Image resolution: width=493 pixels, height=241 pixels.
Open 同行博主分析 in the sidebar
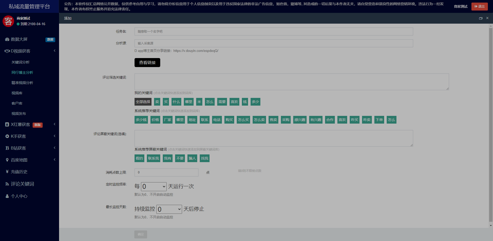[x=22, y=72]
